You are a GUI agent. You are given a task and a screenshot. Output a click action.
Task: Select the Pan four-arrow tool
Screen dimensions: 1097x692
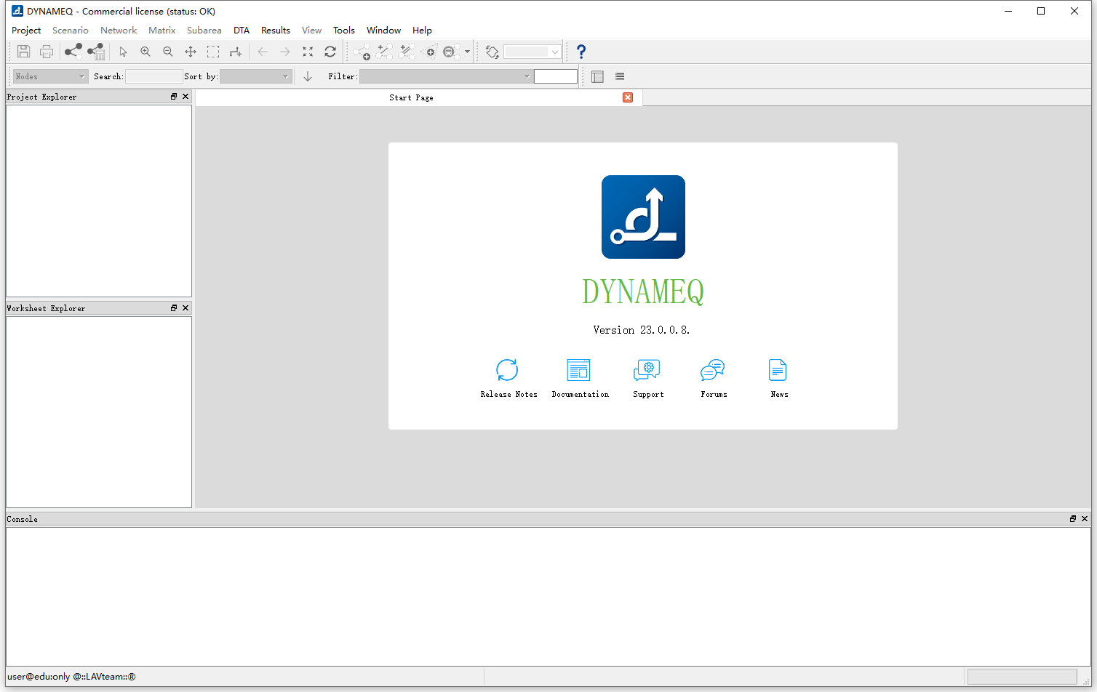tap(191, 52)
